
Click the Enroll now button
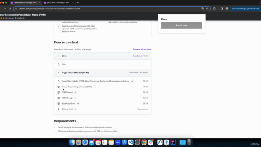pos(181,25)
